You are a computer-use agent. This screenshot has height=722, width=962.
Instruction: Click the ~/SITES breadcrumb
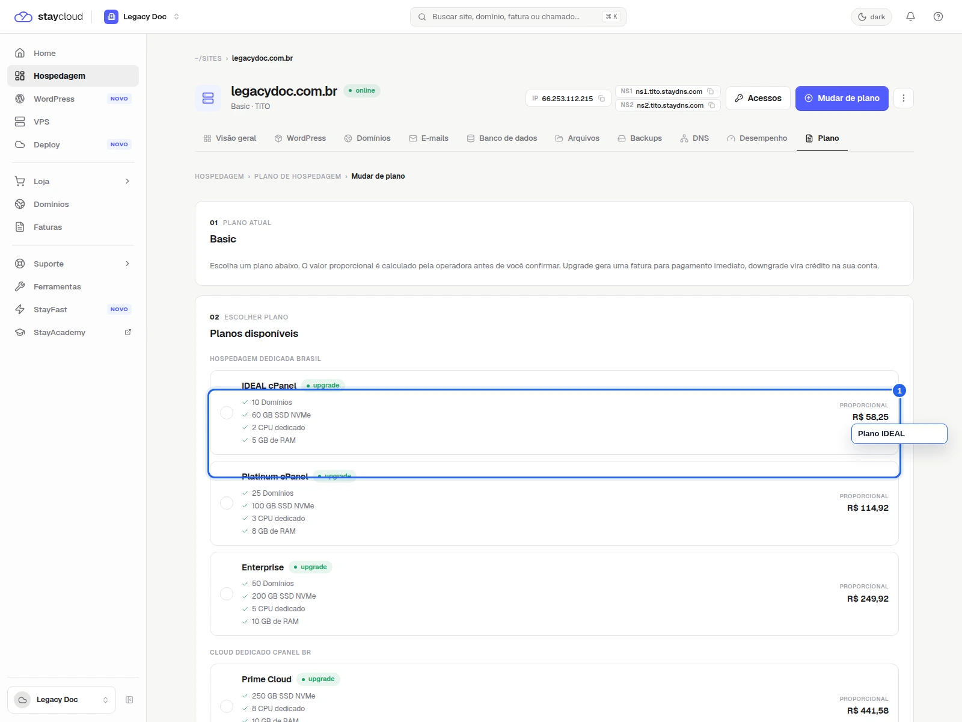[x=208, y=58]
